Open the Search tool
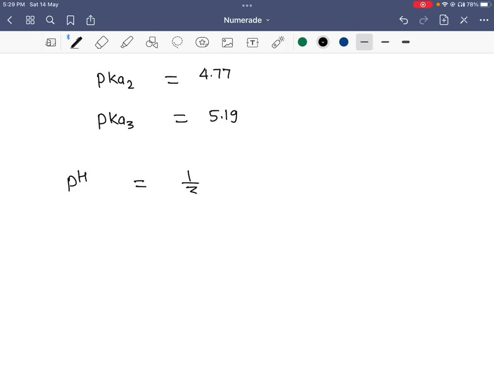494x370 pixels. pyautogui.click(x=50, y=20)
